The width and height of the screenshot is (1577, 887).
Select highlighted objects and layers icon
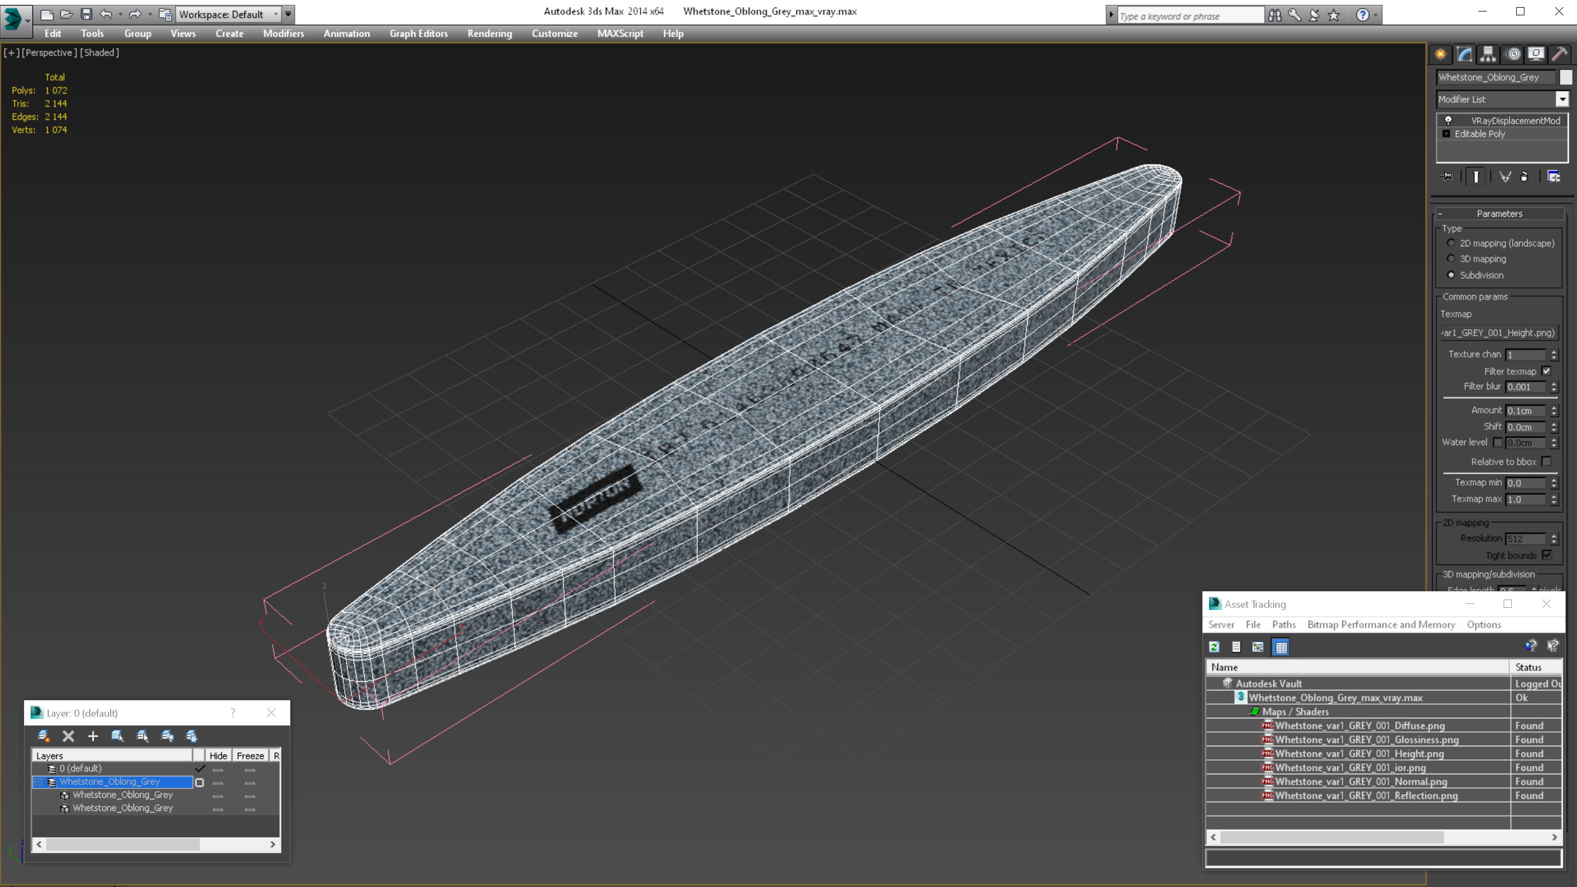coord(118,736)
